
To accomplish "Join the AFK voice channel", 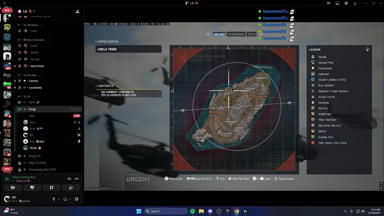I will tap(49, 102).
